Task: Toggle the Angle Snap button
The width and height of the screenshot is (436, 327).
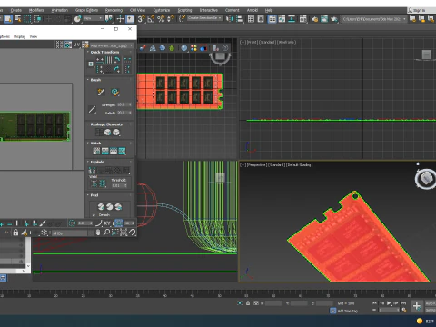Action: click(x=151, y=19)
